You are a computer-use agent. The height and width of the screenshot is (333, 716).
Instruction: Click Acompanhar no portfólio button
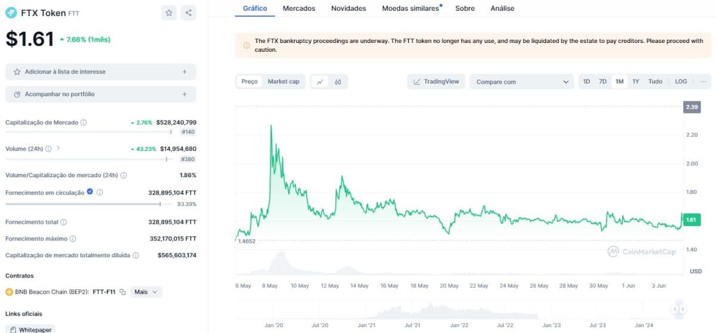point(101,94)
